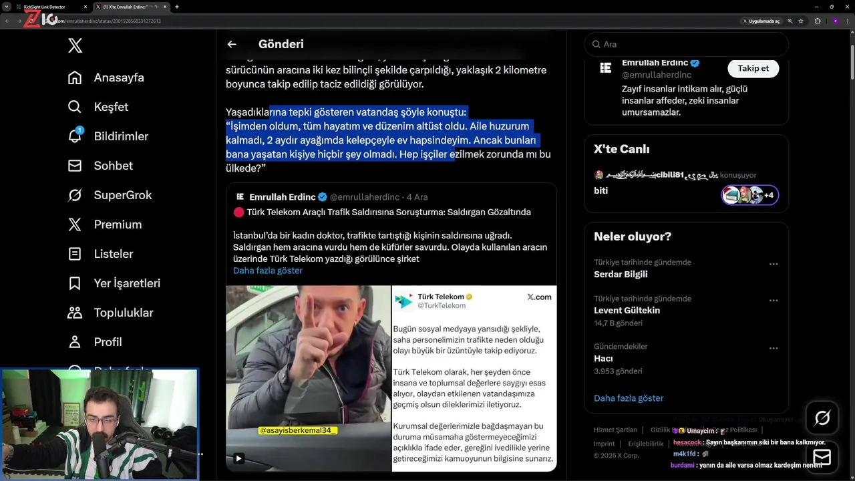The height and width of the screenshot is (481, 855).
Task: Click the 'X.com' label in the image
Action: (x=539, y=297)
